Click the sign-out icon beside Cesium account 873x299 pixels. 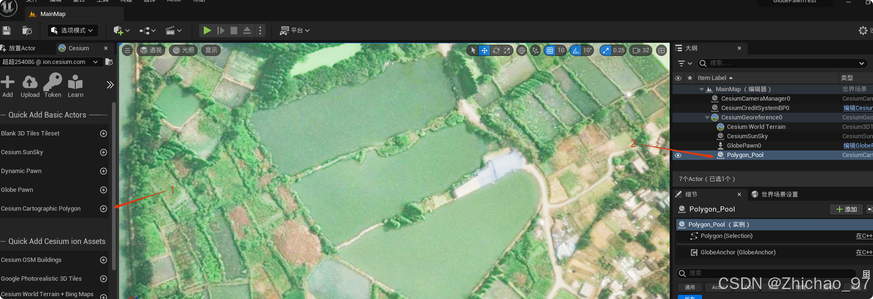(109, 62)
